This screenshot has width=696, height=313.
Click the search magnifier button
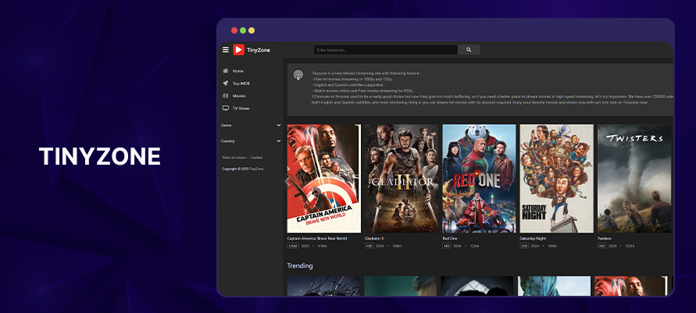pos(469,50)
